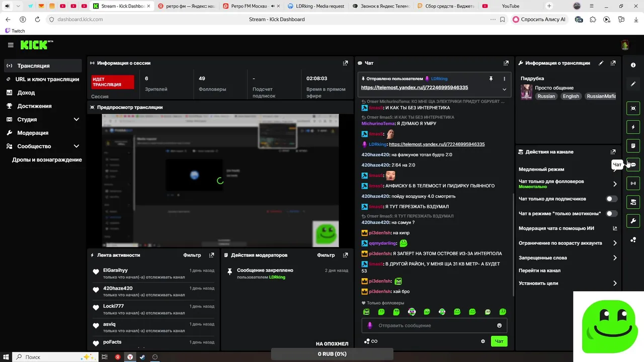This screenshot has width=644, height=362.
Task: Pop out the activity feed panel
Action: pos(211,255)
